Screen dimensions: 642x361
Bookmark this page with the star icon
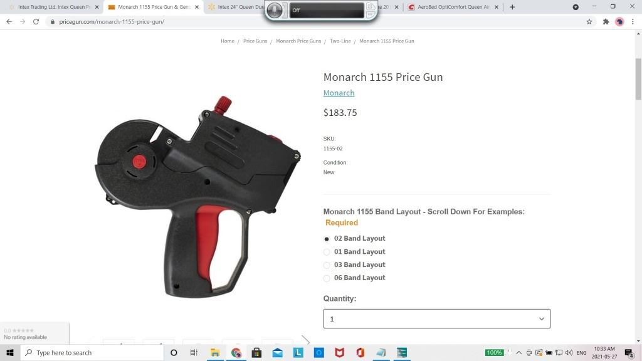click(589, 22)
